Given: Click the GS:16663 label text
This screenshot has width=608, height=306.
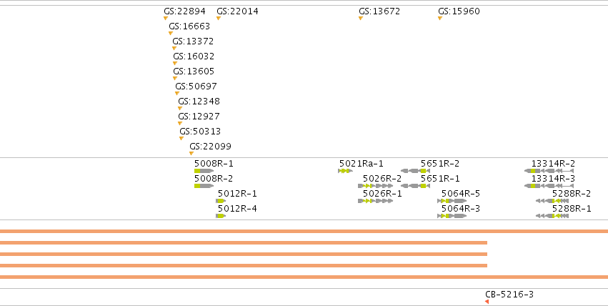Looking at the screenshot, I should (189, 26).
